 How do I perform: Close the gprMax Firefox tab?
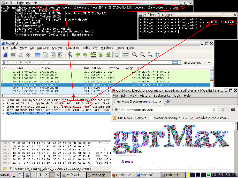coord(160,101)
